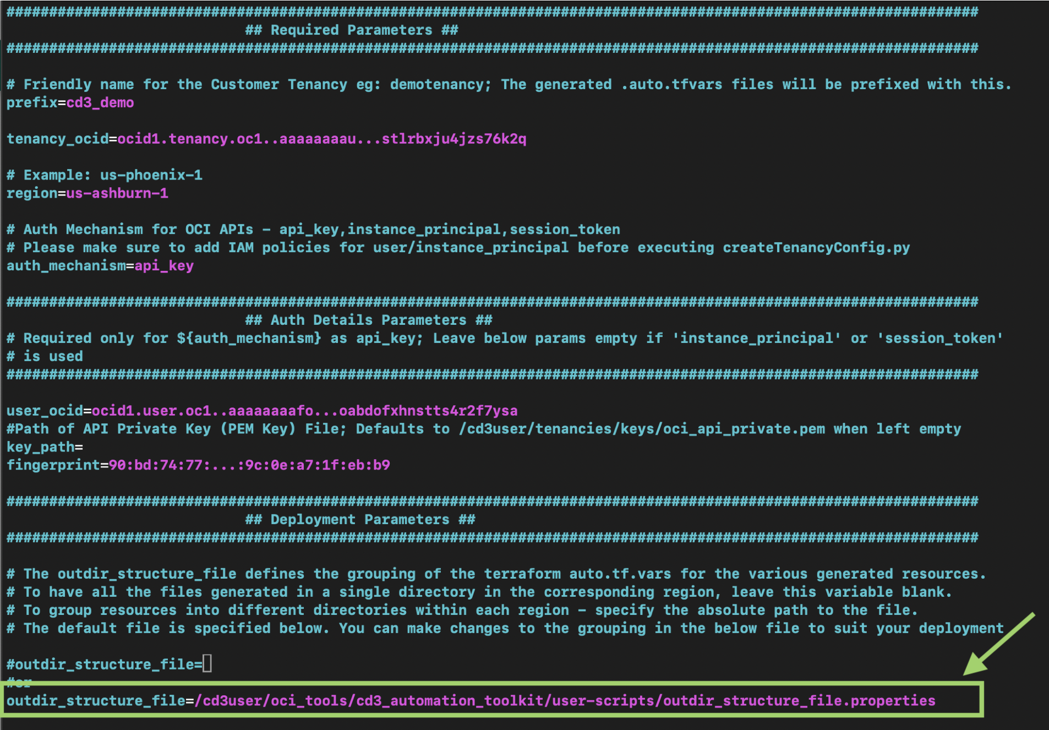Image resolution: width=1049 pixels, height=730 pixels.
Task: Click the 'auth_mechanism' key name
Action: point(66,266)
